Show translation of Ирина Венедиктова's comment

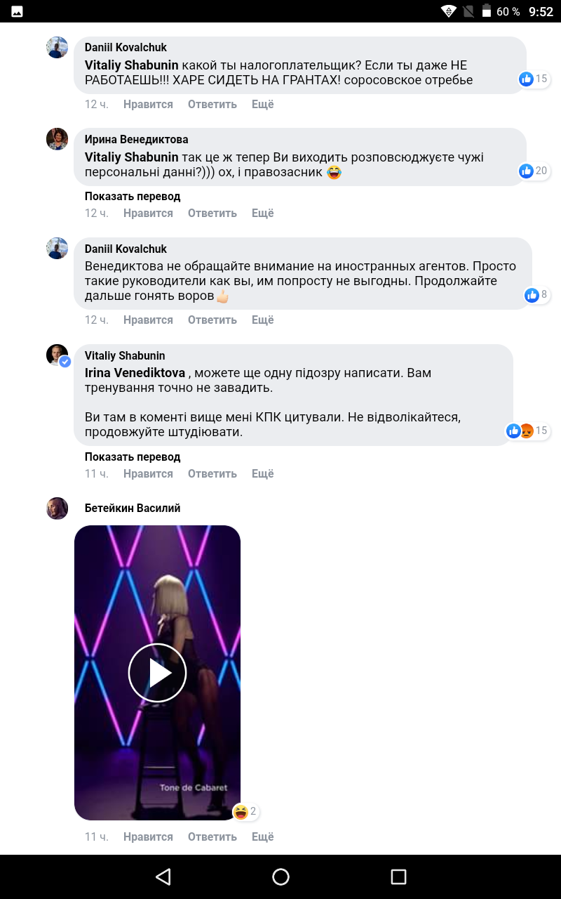tap(133, 196)
